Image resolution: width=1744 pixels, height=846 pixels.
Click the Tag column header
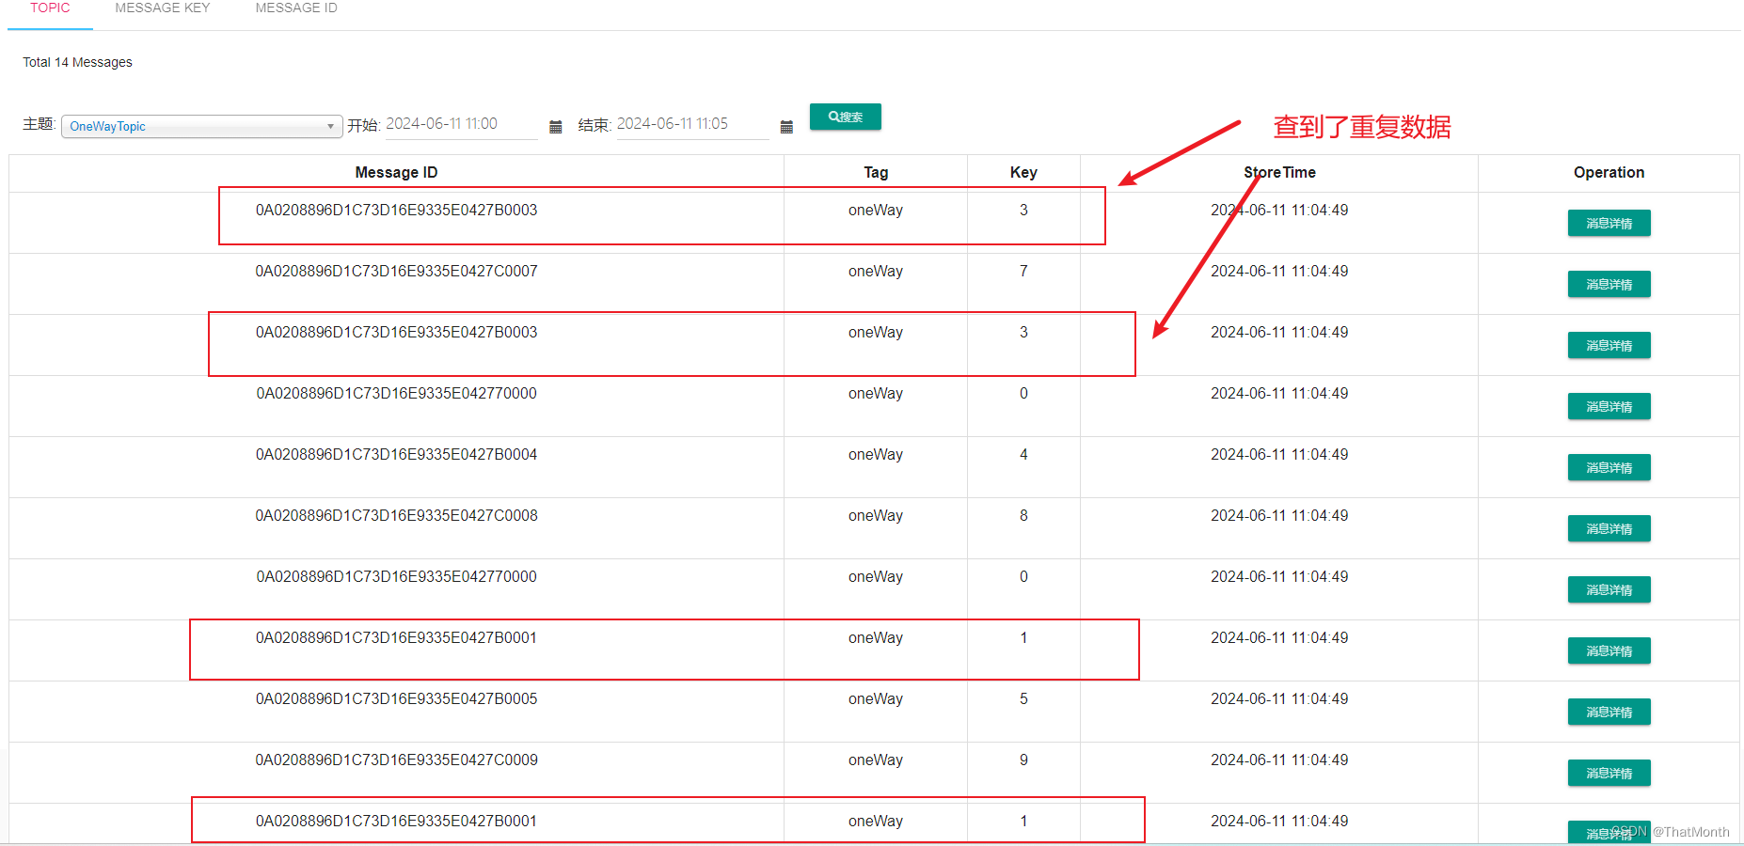876,173
